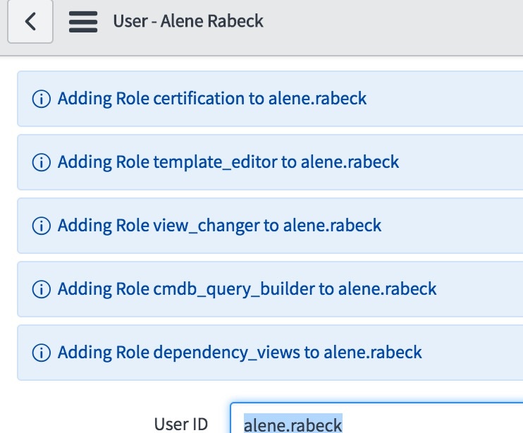Click blank right side of certification banner
The width and height of the screenshot is (523, 433).
[451, 99]
